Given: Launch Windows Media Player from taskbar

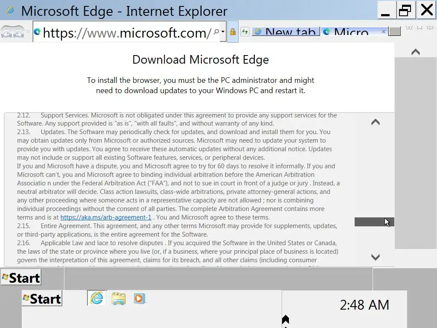Looking at the screenshot, I should point(140,299).
